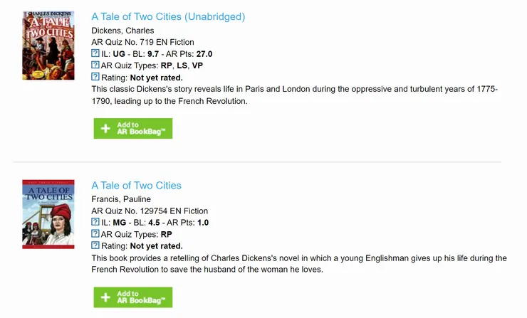This screenshot has width=527, height=318.
Task: Open Pauline Francis A Tale of Two Cities link
Action: point(137,186)
